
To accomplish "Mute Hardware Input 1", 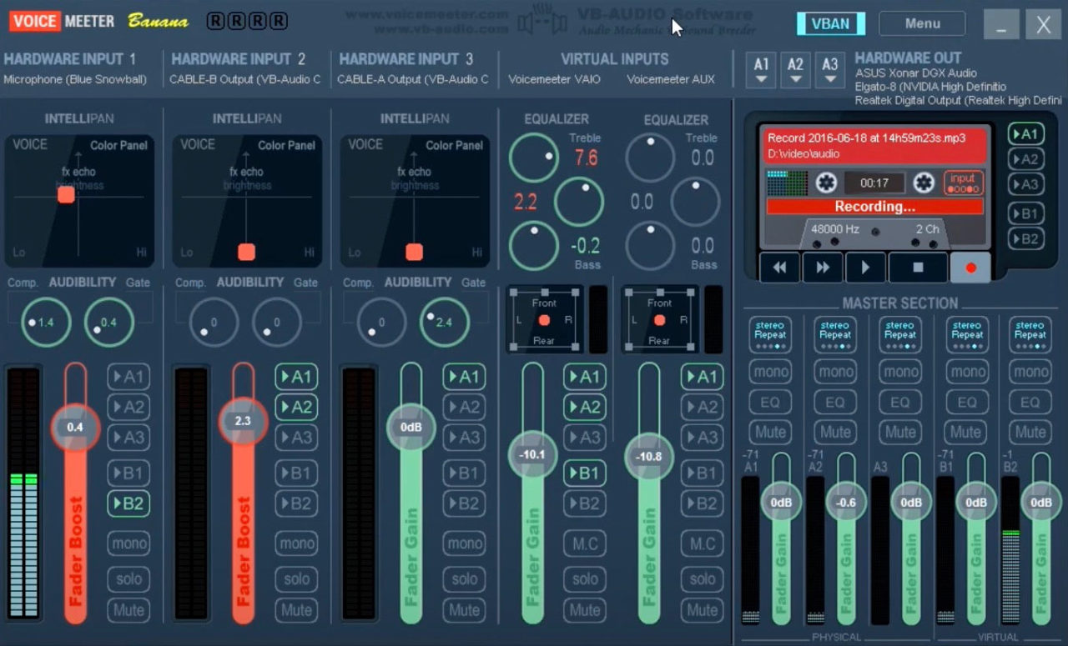I will [x=128, y=610].
